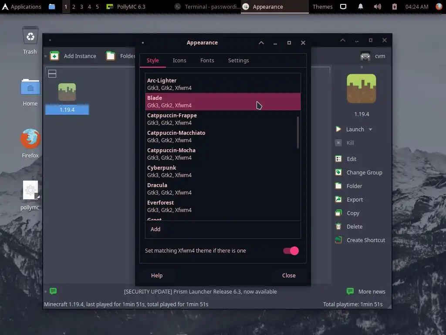Expand the Launch dropdown arrow
The image size is (446, 335).
coord(370,129)
